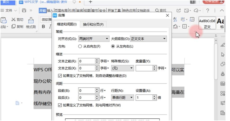Viewport: 230px width, 121px height.
Task: Toggle 与网格对齐(W) checkbox
Action: pos(60,105)
